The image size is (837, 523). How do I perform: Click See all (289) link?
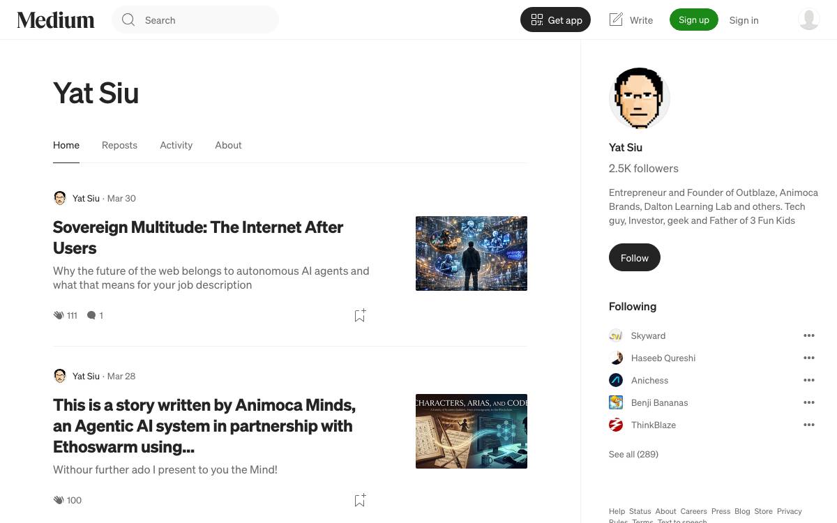coord(633,454)
